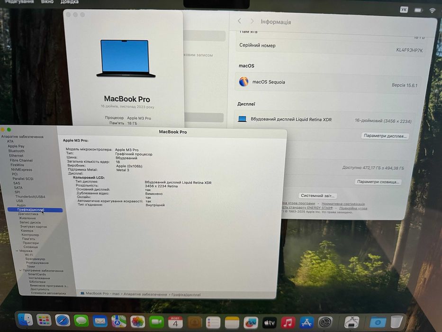Click Версія 15.6.1 text
This screenshot has width=442, height=332.
tap(404, 85)
